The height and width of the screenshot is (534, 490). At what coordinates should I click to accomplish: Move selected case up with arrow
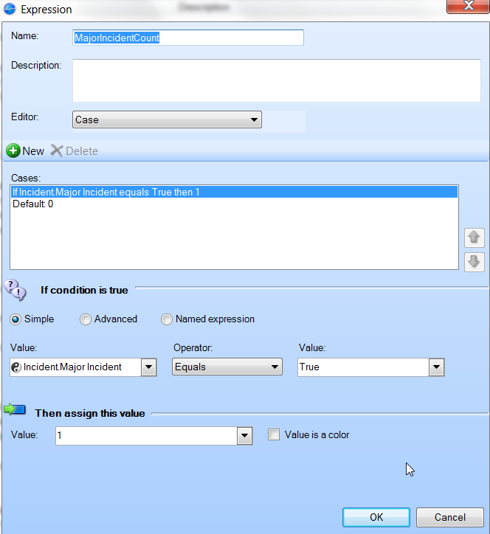(473, 237)
